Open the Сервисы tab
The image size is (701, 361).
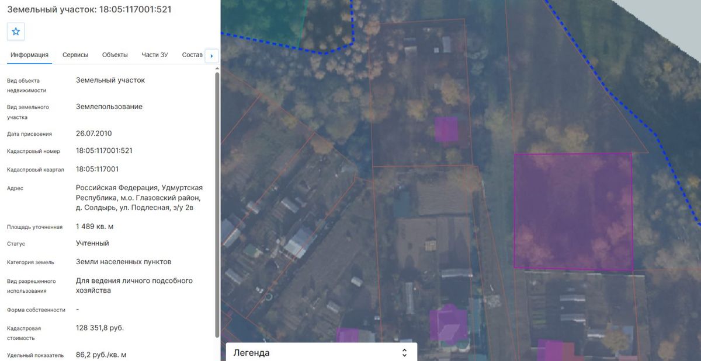75,55
